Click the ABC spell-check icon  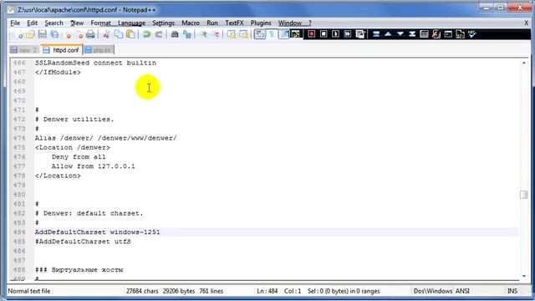pyautogui.click(x=472, y=34)
